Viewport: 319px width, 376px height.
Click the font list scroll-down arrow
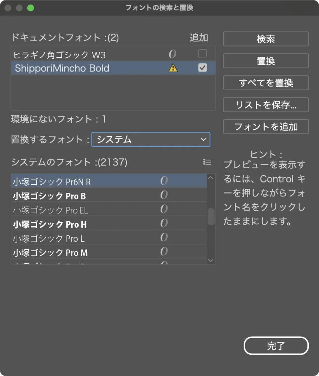coord(211,260)
